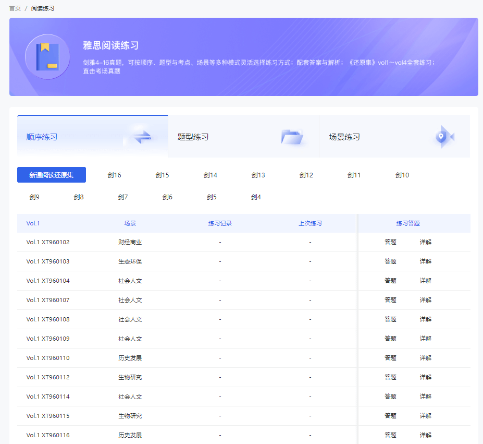Image resolution: width=483 pixels, height=444 pixels.
Task: Open 详解 for Vol.1 XT960104
Action: pyautogui.click(x=425, y=281)
